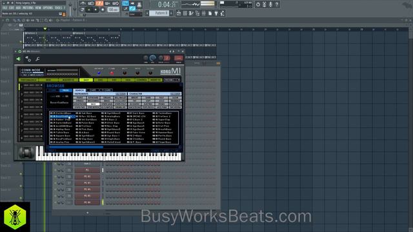Select the 'HipHop Bass' program in list
The width and height of the screenshot is (413, 232).
(63, 129)
